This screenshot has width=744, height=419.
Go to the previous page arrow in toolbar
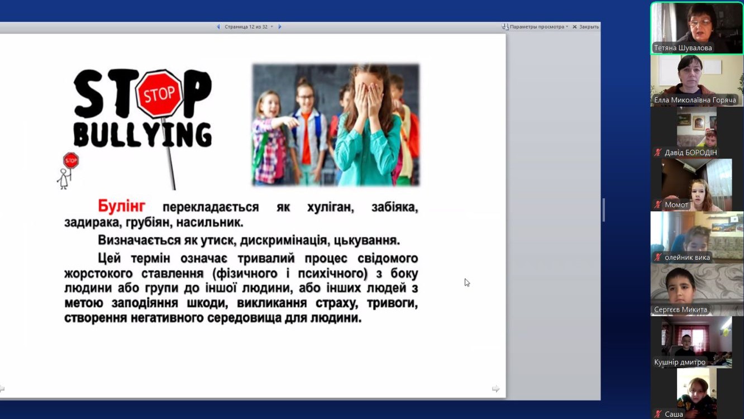218,27
